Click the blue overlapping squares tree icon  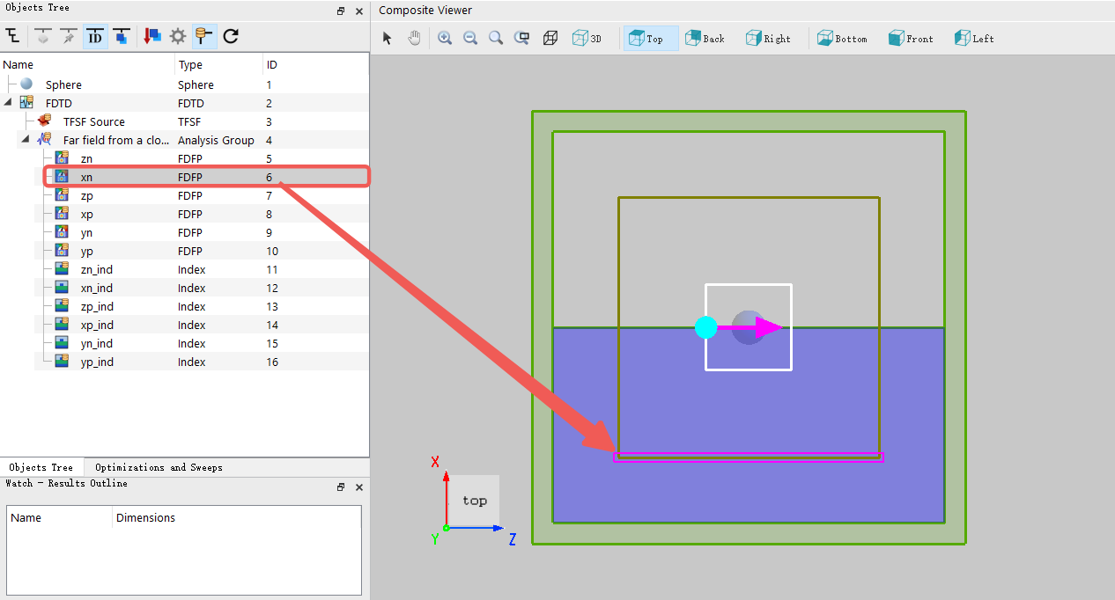[x=122, y=36]
